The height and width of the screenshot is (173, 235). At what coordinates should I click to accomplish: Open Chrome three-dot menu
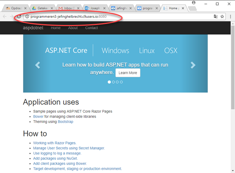click(231, 17)
